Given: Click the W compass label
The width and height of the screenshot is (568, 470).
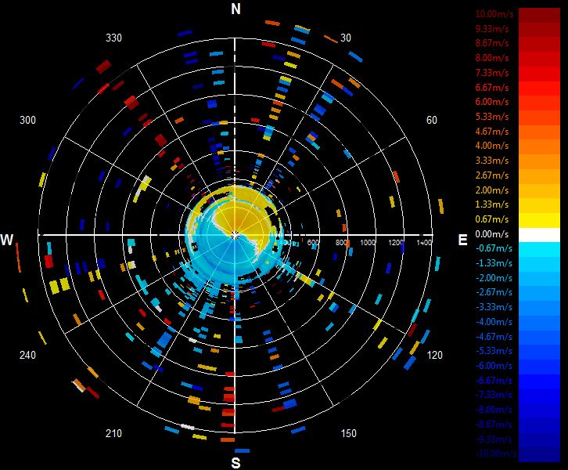Looking at the screenshot, I should tap(7, 240).
